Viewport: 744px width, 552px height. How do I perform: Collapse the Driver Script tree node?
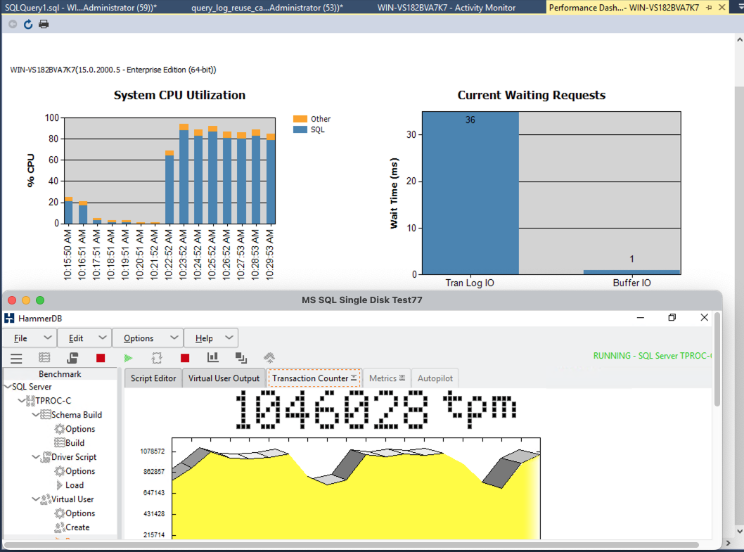pos(36,457)
